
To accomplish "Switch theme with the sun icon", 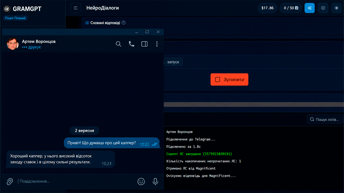I will coord(336,8).
